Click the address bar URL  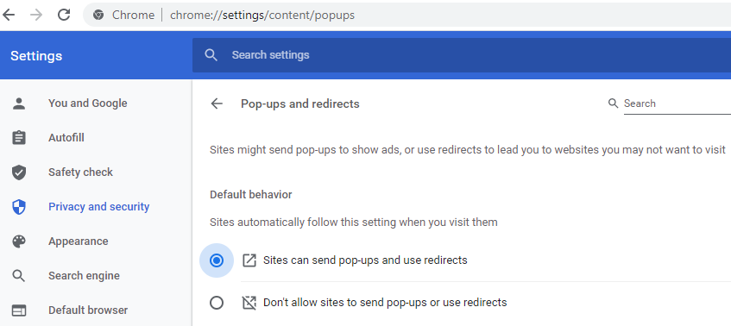click(x=262, y=15)
